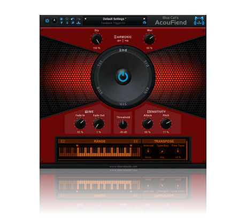Select the '1st' harmonic on the speaker ring
This screenshot has height=222, width=246.
[100, 64]
